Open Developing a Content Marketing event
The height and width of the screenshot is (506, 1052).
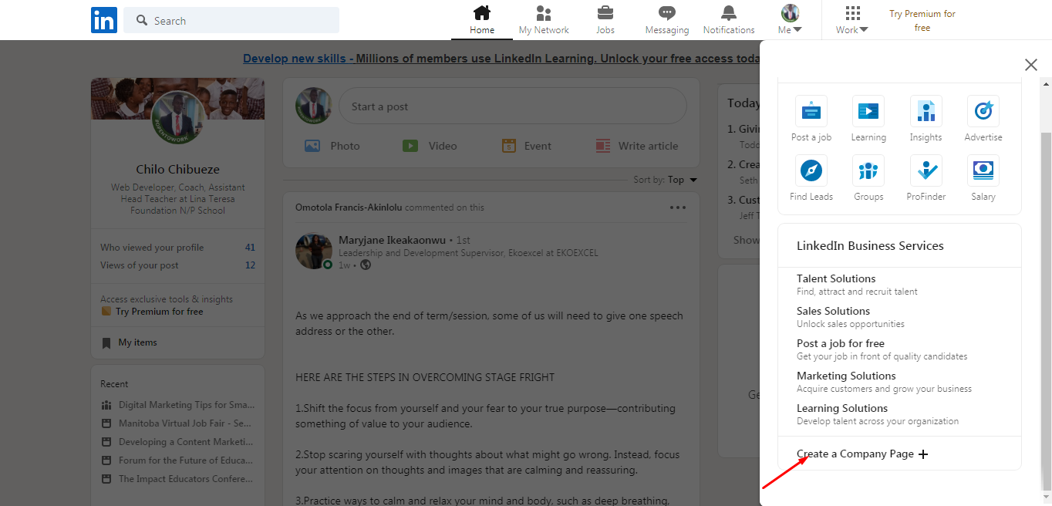(177, 442)
